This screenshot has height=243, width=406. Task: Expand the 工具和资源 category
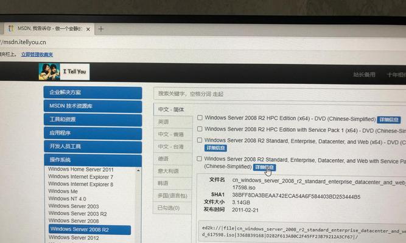(x=93, y=120)
